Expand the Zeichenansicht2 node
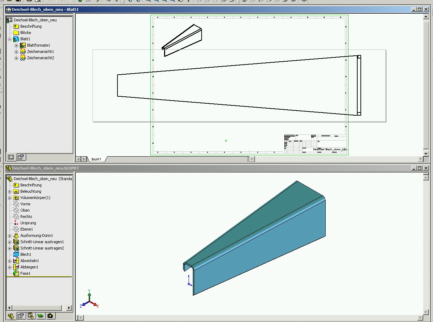Image resolution: width=433 pixels, height=322 pixels. pyautogui.click(x=16, y=58)
